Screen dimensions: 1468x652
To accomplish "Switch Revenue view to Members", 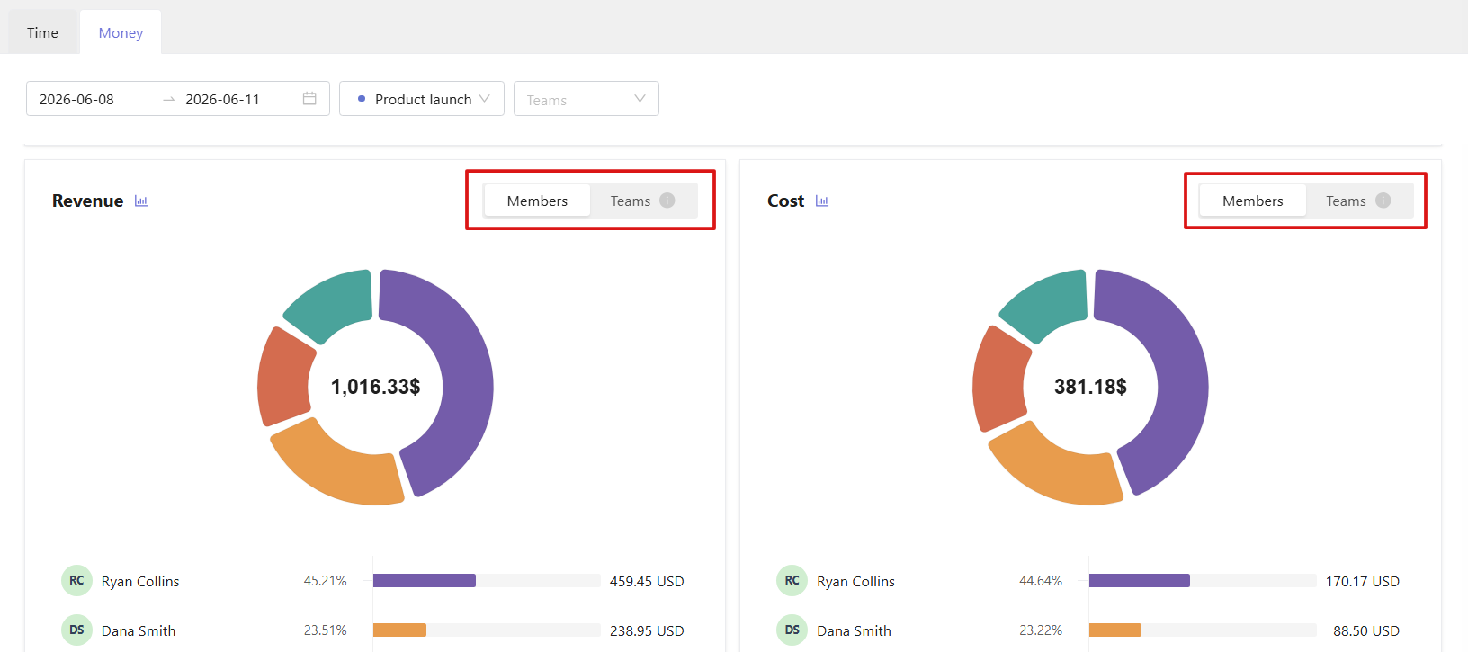I will point(537,201).
